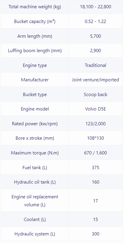Select the 5,700 arm length value

tap(95, 36)
